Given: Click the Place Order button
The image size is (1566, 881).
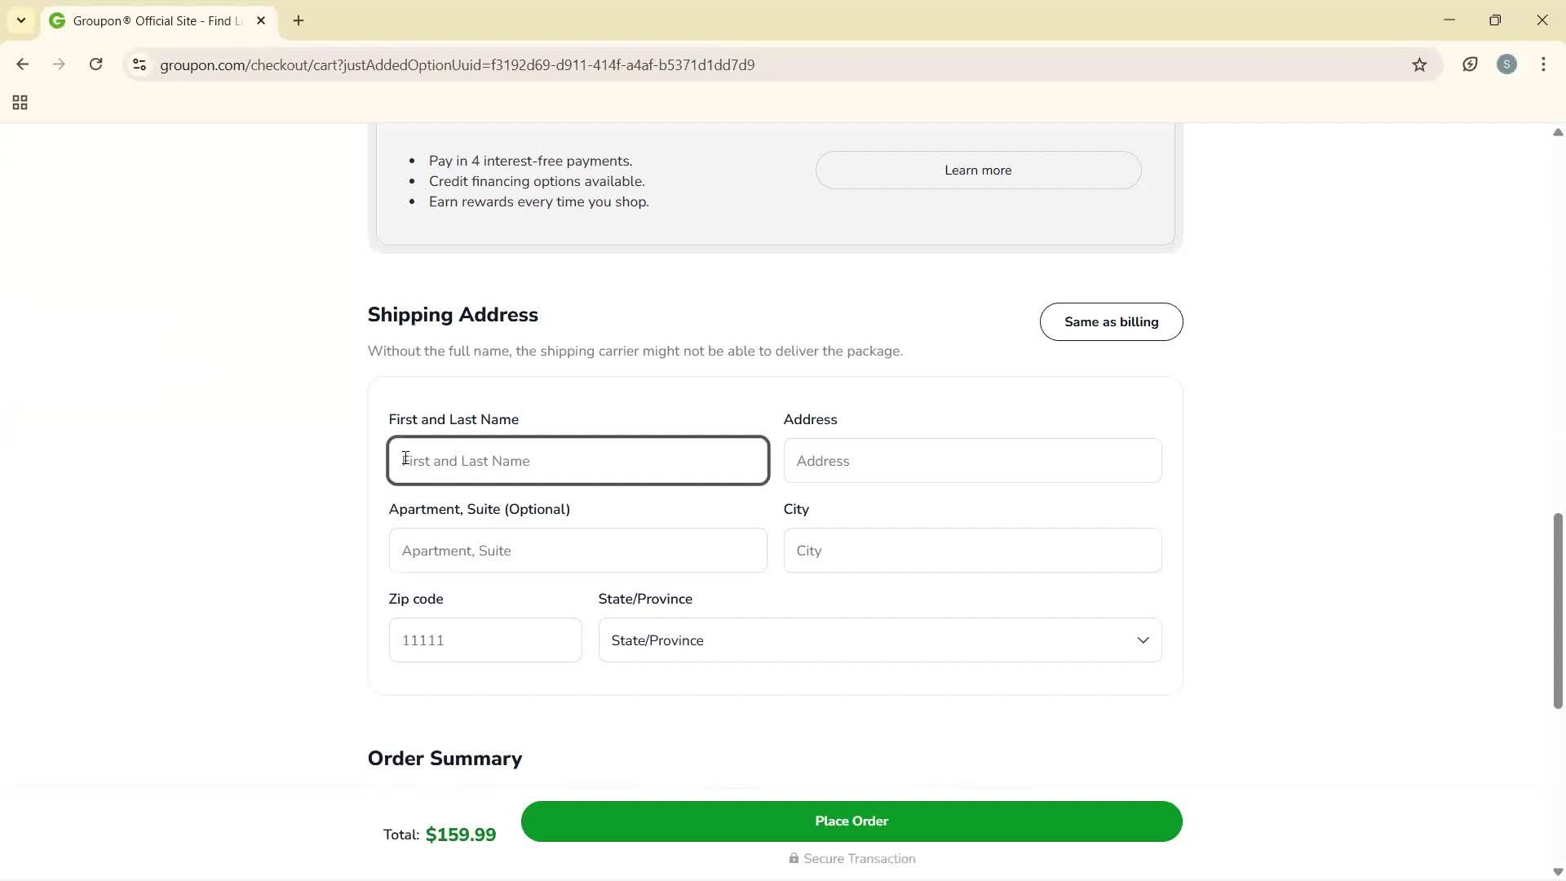Looking at the screenshot, I should [x=851, y=821].
